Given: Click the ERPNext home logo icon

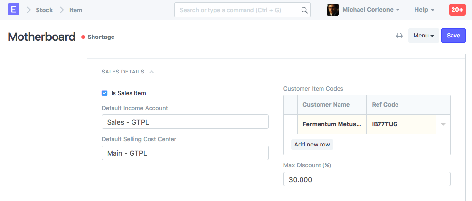Looking at the screenshot, I should click(x=14, y=10).
